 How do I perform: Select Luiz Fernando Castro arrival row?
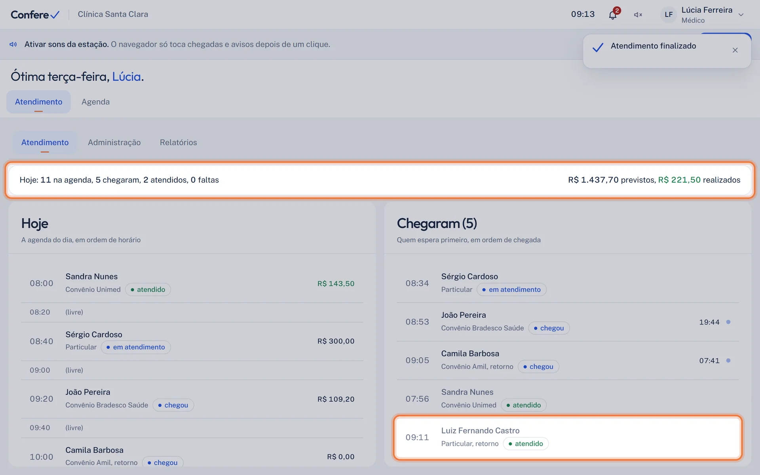[568, 437]
